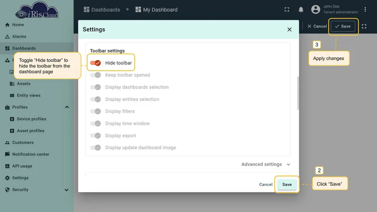Click Cancel in the Settings dialog footer
The height and width of the screenshot is (212, 377).
pos(266,185)
